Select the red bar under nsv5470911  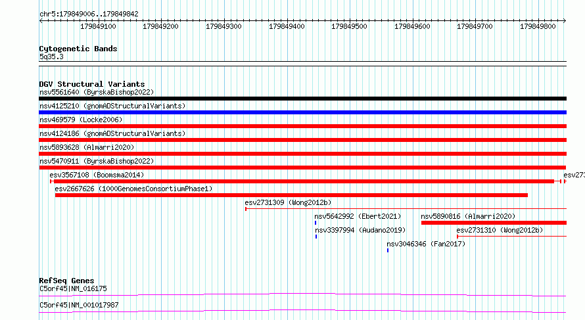pos(302,168)
